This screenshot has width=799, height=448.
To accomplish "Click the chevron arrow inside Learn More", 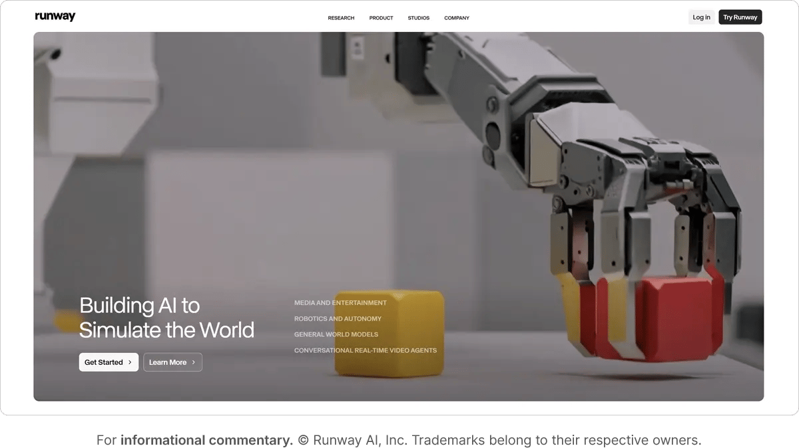I will click(x=192, y=362).
